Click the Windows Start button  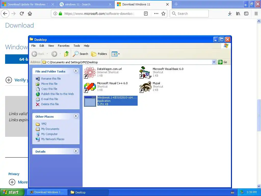coord(12,192)
